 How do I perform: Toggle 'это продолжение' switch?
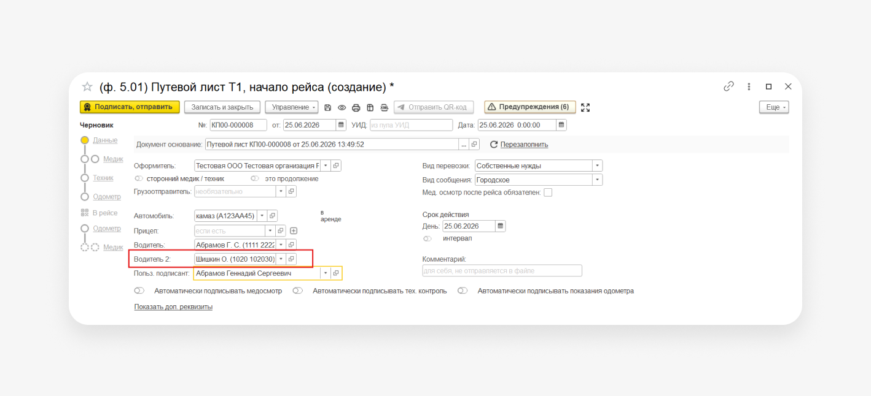(x=255, y=178)
